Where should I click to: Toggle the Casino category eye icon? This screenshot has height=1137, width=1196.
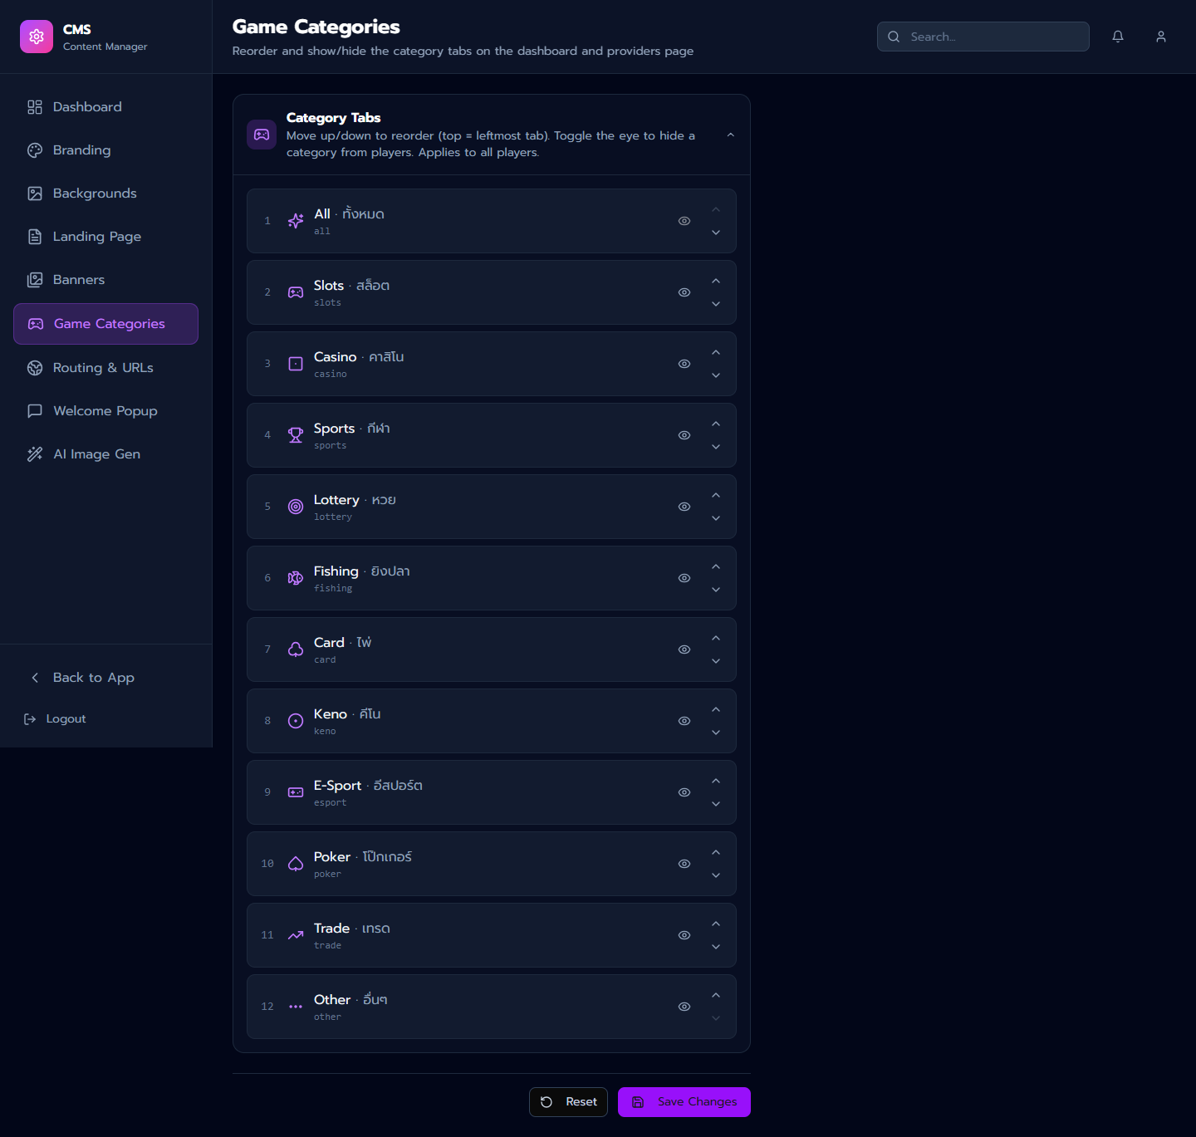coord(684,364)
